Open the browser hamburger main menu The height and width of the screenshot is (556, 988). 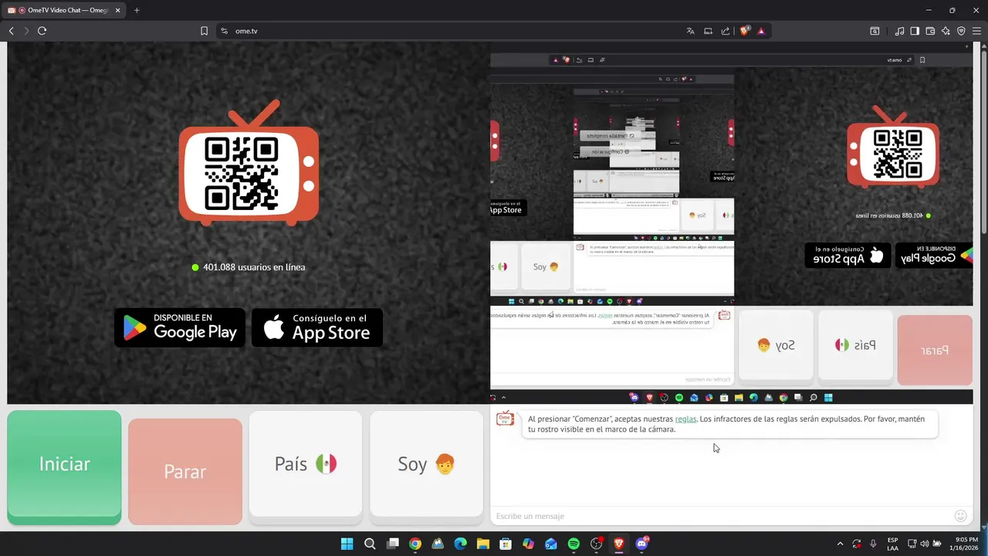pos(976,31)
